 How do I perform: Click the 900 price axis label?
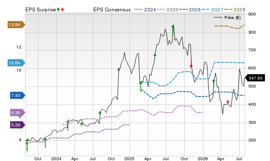point(252,14)
